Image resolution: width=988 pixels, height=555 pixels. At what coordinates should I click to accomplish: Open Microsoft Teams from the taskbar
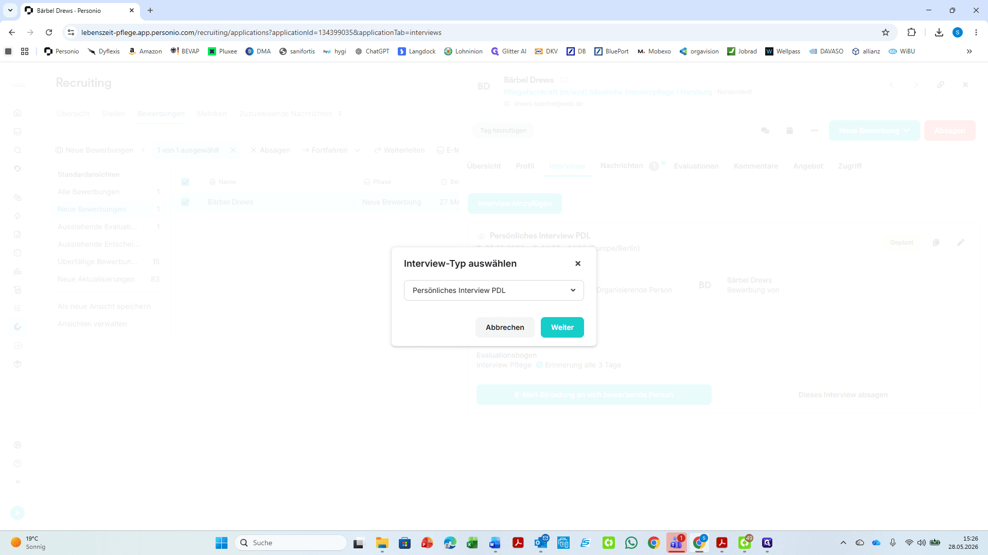pos(676,543)
